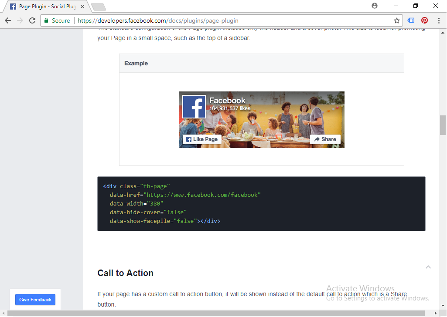The height and width of the screenshot is (317, 447).
Task: Open the user profile icon in title bar
Action: coord(375,6)
